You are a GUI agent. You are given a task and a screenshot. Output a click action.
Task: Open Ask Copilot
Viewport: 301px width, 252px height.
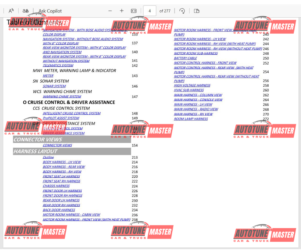(x=50, y=11)
